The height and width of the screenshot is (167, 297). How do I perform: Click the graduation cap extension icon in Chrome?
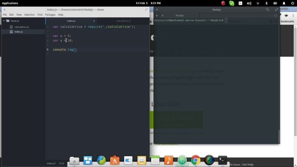point(286,15)
